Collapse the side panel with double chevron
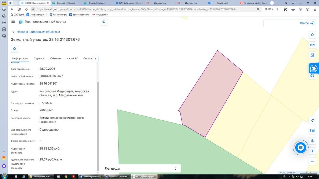The image size is (319, 179). click(x=104, y=22)
